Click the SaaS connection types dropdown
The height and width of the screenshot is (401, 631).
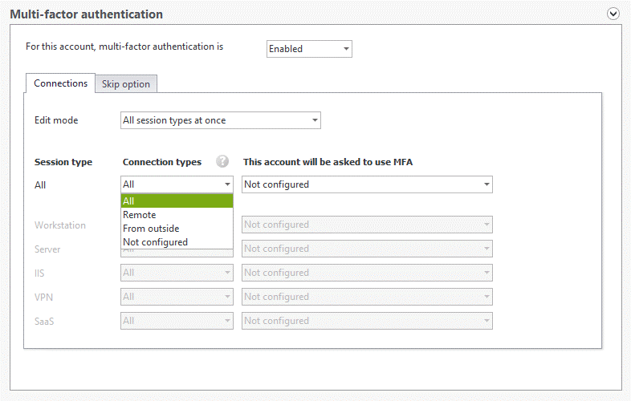(x=177, y=321)
